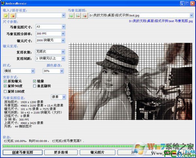Click the delete settings icon with red X
Viewport: 196px width, 158px height.
point(12,15)
